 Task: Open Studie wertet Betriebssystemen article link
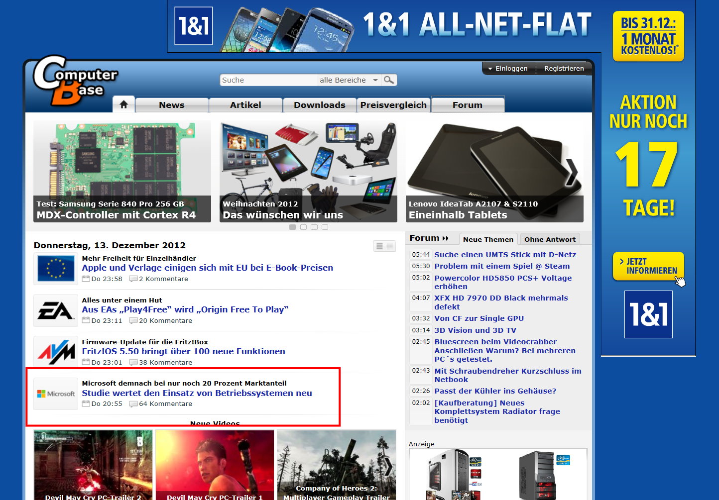197,393
